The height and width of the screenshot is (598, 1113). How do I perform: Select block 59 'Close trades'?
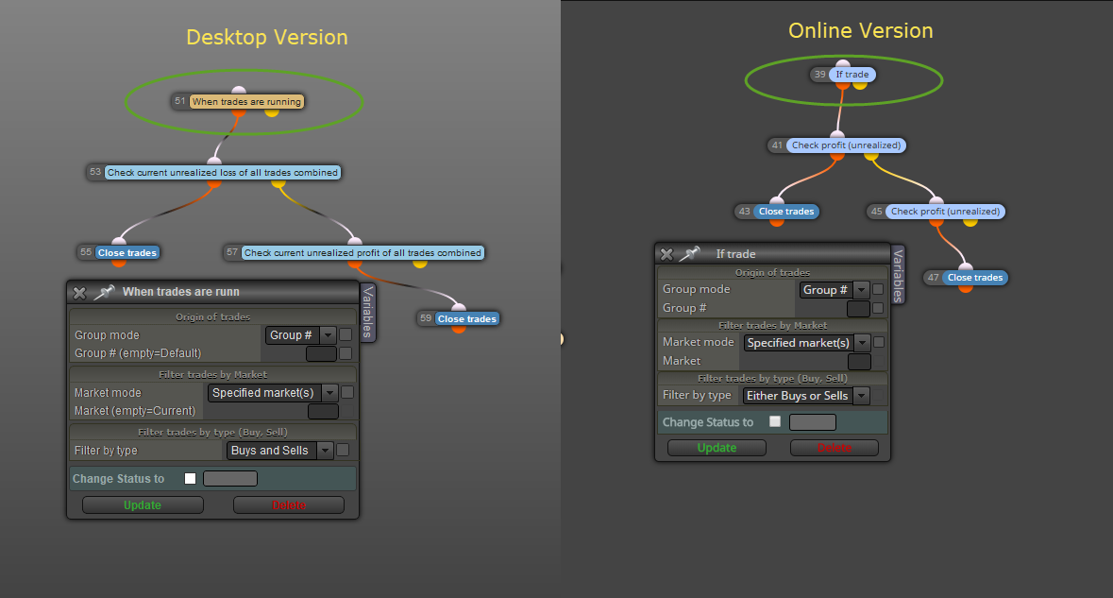[467, 319]
